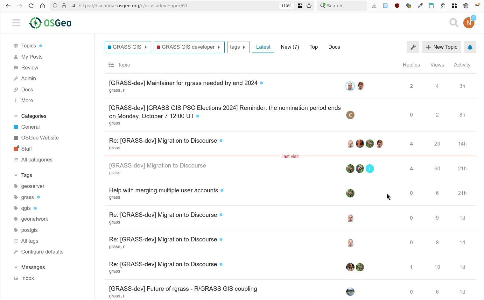Click the uBlock Origin extension icon
This screenshot has width=484, height=300.
point(397,6)
